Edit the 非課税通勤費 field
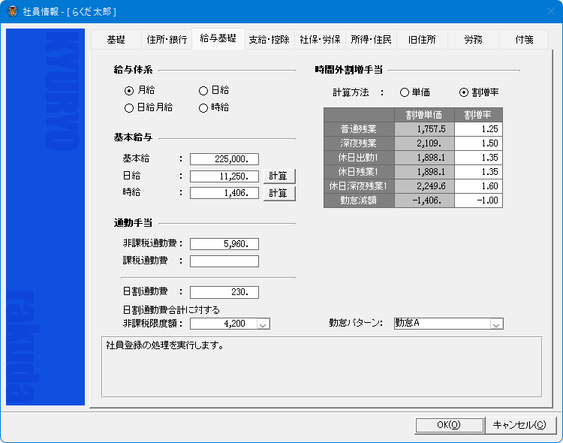The height and width of the screenshot is (443, 563). [224, 244]
